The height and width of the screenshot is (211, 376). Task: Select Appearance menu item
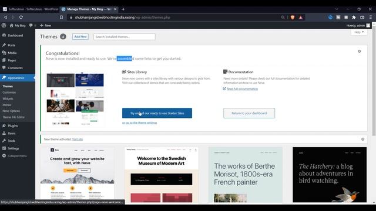pyautogui.click(x=17, y=78)
